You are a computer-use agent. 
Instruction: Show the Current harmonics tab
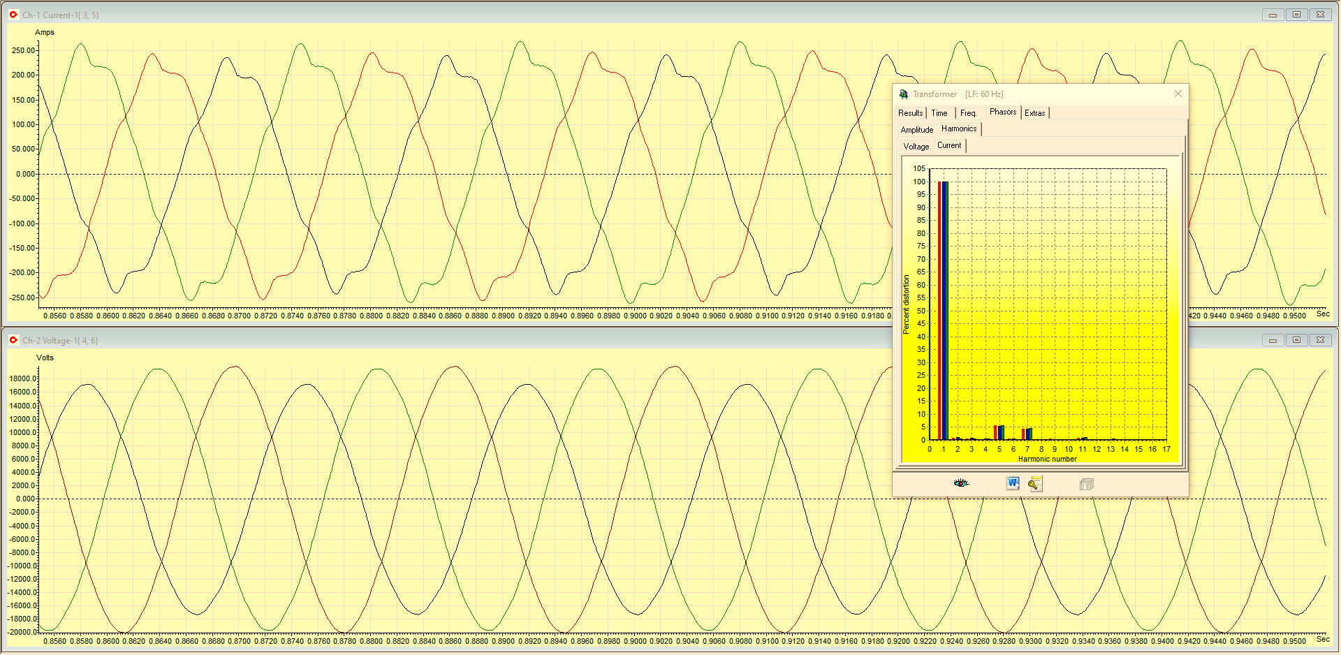(x=949, y=145)
